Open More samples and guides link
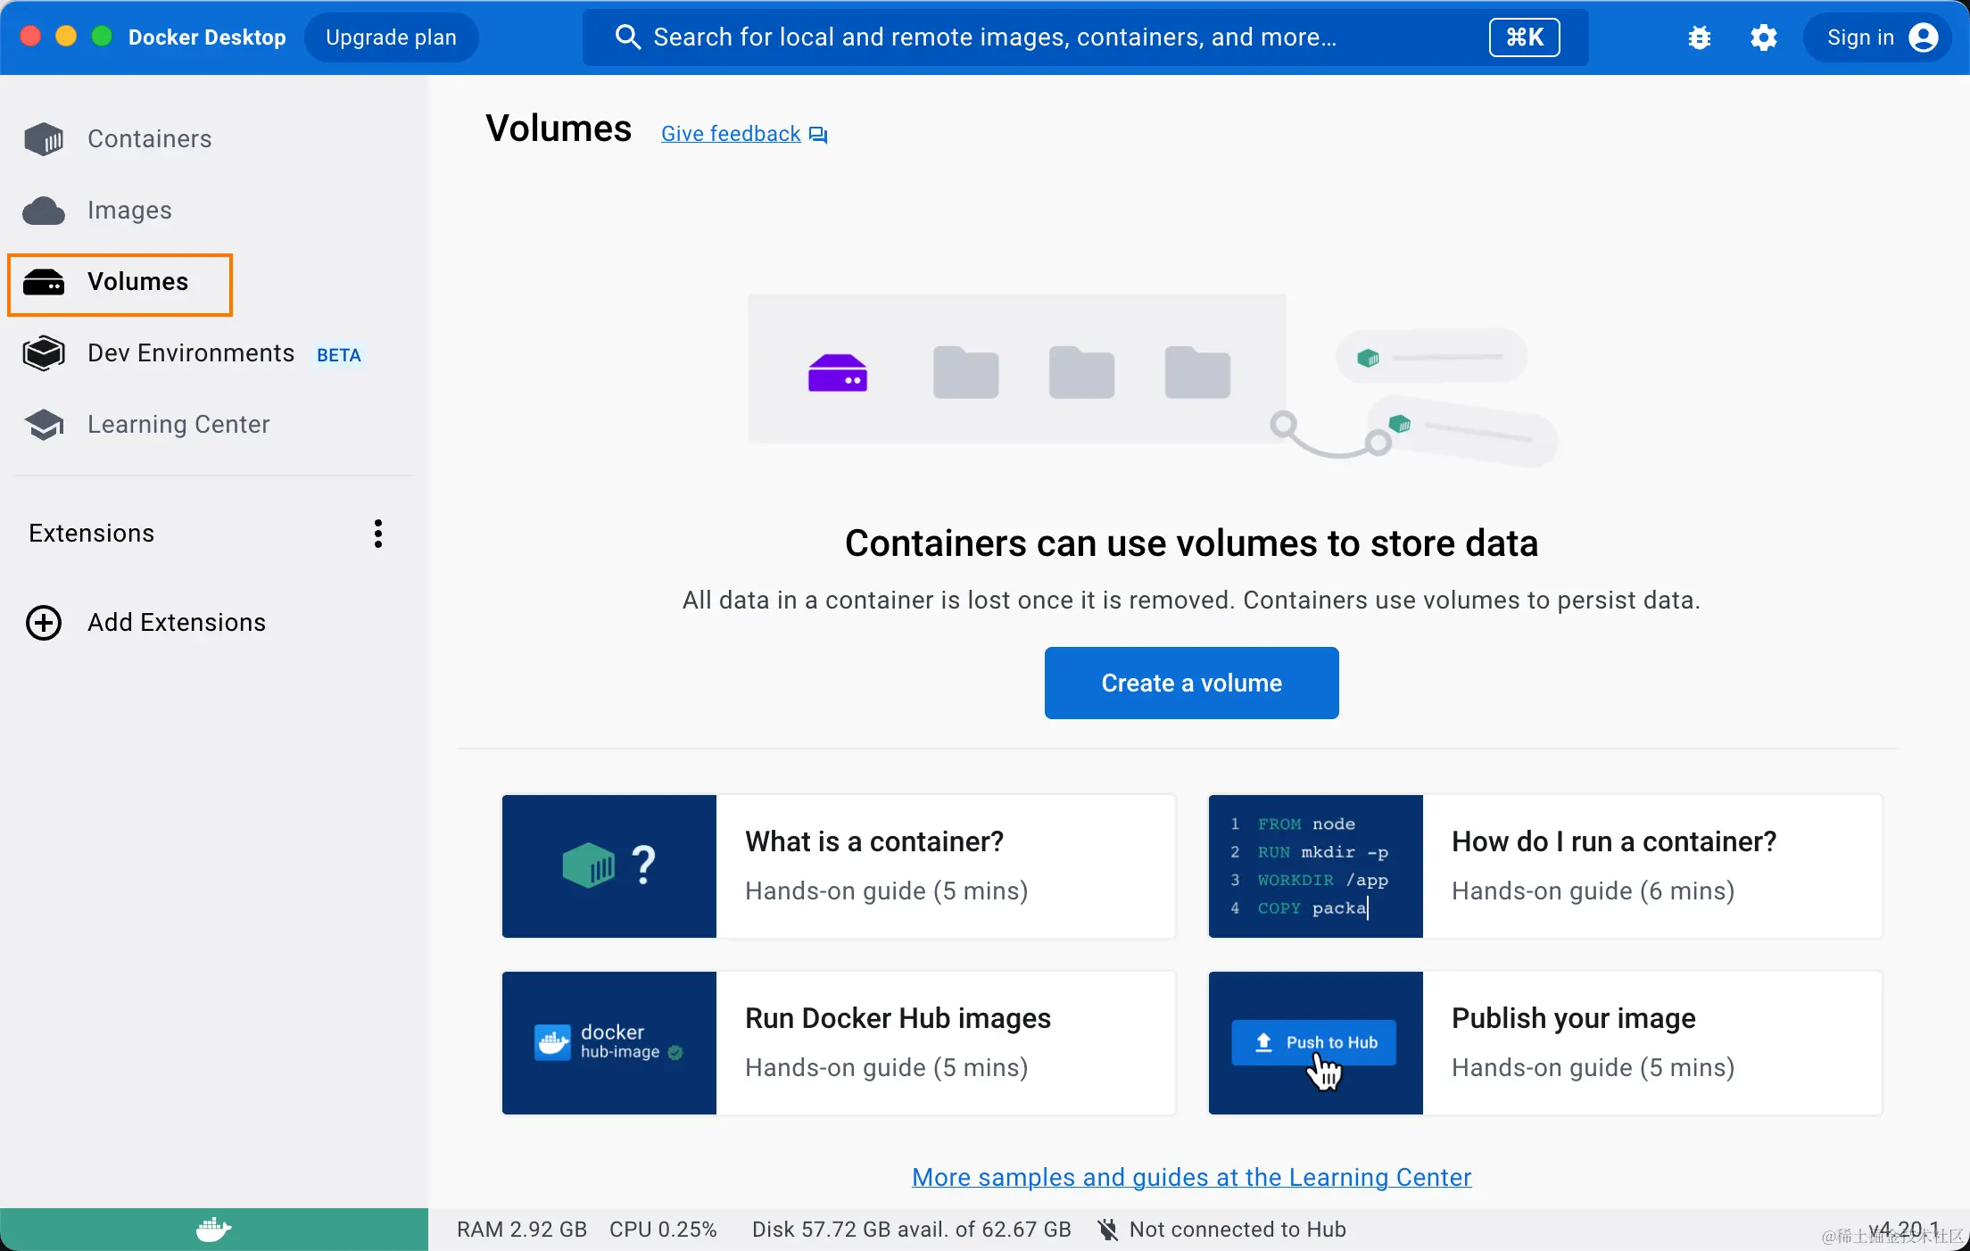This screenshot has width=1970, height=1251. pyautogui.click(x=1191, y=1178)
